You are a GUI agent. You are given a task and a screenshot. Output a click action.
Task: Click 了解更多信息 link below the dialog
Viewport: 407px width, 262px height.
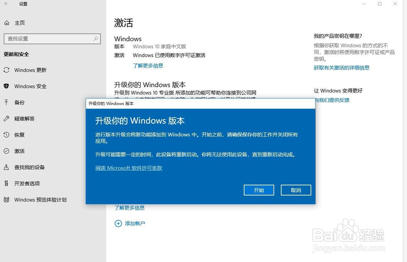[129, 208]
